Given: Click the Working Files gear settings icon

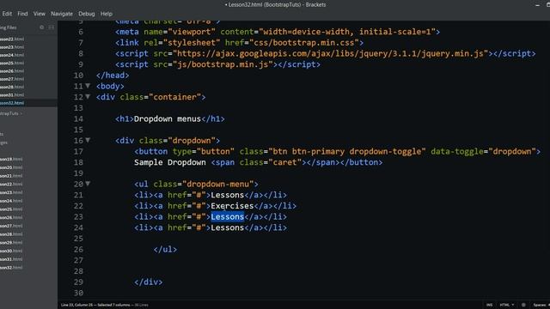Looking at the screenshot, I should click(42, 27).
